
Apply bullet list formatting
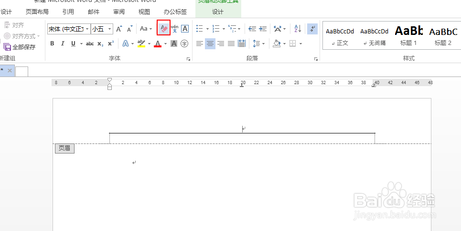200,29
